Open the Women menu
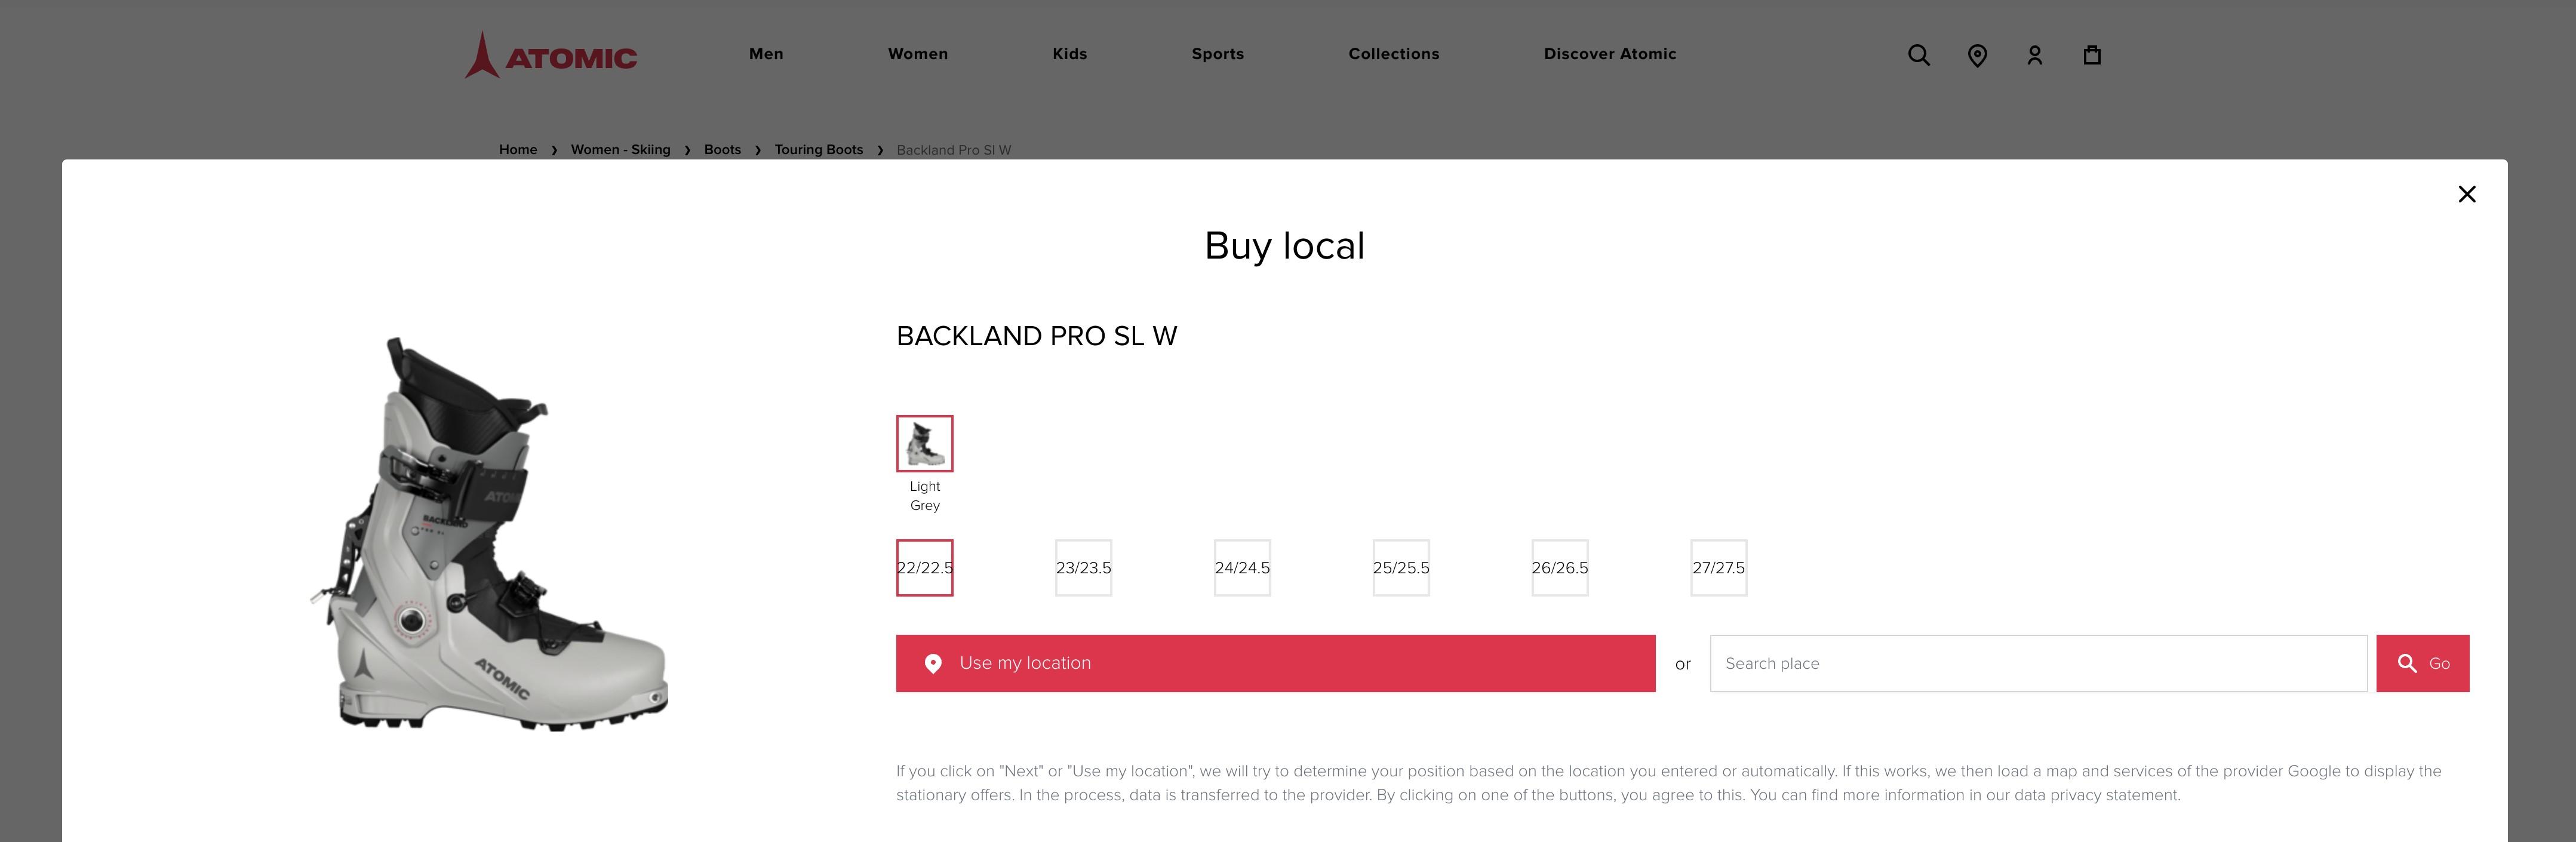 [917, 54]
